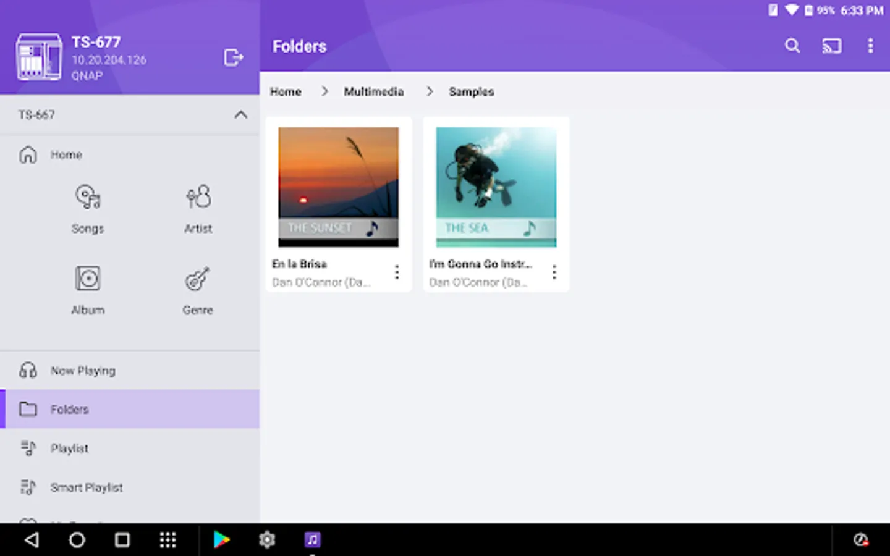Select the En la Brisa song title
This screenshot has height=556, width=890.
click(300, 264)
